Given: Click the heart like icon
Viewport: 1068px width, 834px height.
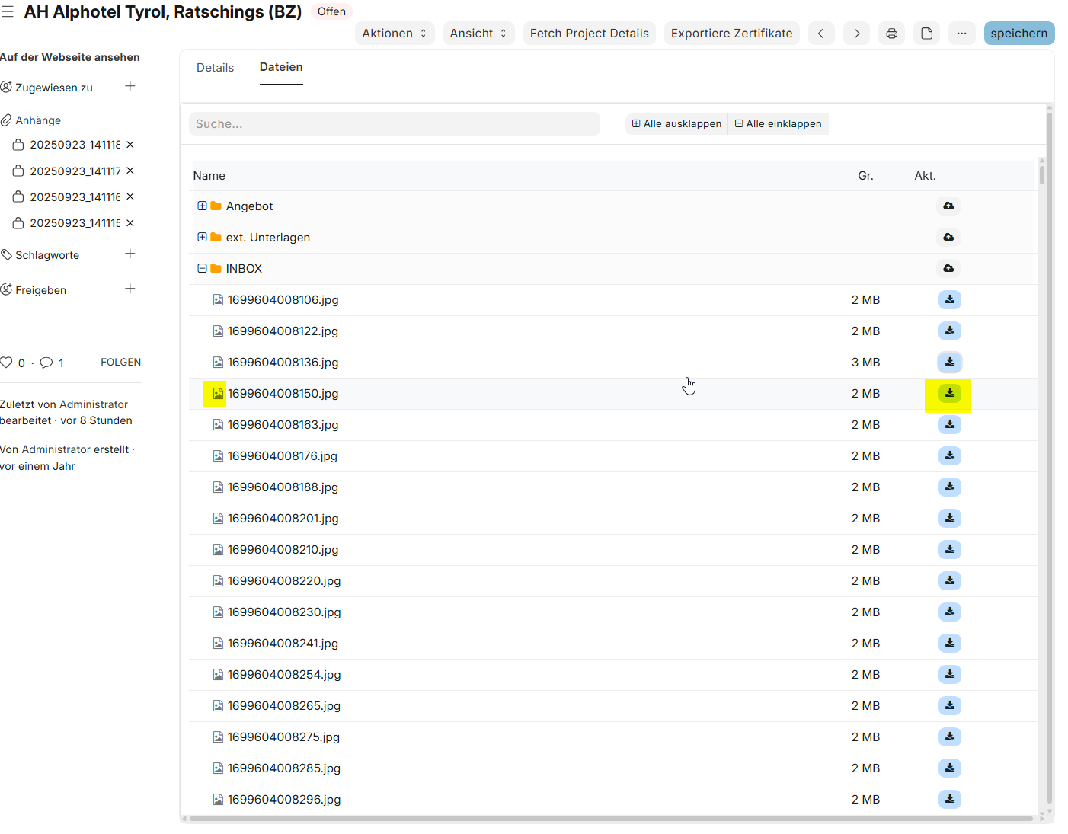Looking at the screenshot, I should click(x=7, y=363).
